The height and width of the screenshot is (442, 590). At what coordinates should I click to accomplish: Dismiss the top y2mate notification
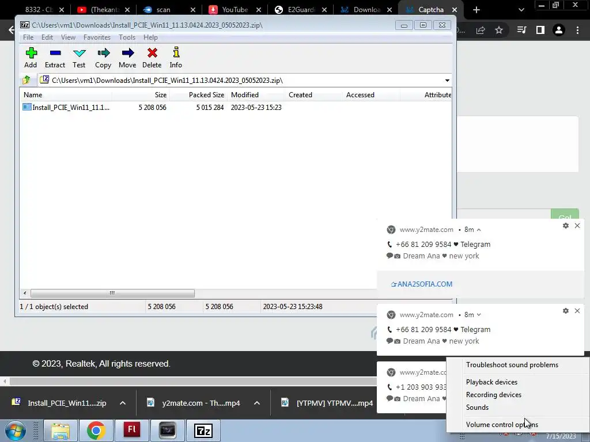tap(577, 226)
